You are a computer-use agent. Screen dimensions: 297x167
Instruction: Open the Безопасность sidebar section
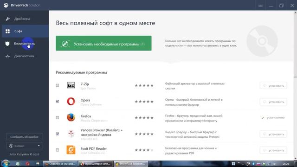point(24,44)
